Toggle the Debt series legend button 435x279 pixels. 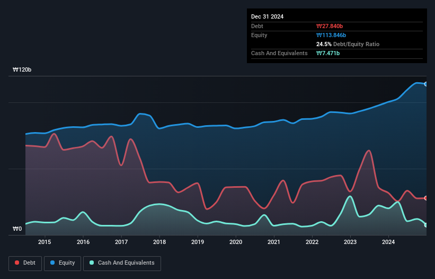click(x=25, y=263)
